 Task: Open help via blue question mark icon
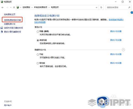[x=132, y=12]
